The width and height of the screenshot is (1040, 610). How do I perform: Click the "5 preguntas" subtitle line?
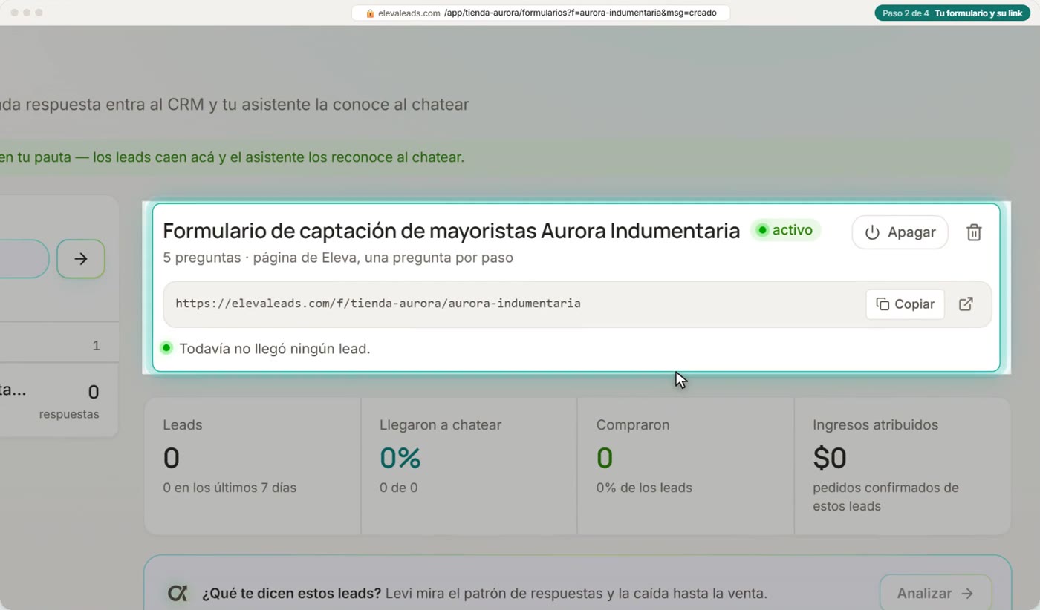tap(338, 258)
